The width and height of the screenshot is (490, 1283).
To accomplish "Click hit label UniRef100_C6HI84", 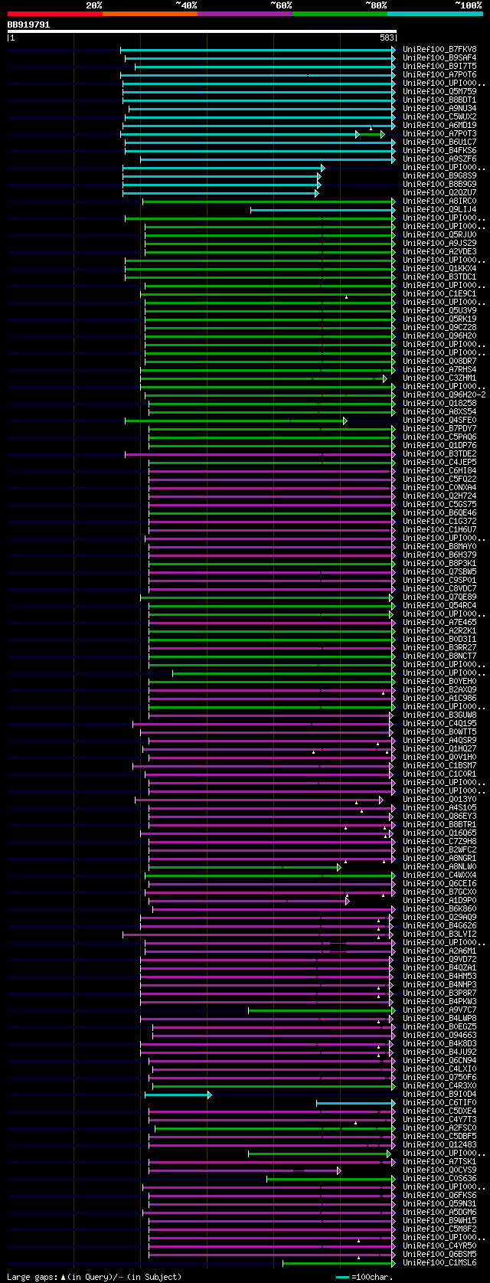I will [439, 470].
